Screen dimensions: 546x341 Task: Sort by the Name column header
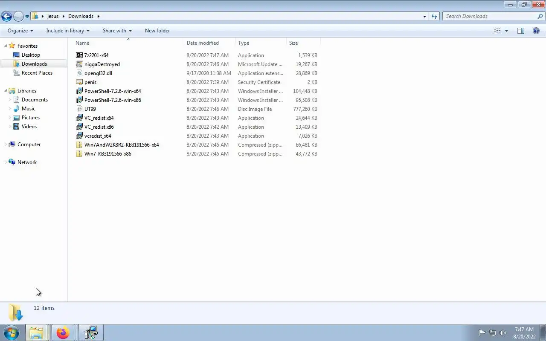click(x=129, y=43)
